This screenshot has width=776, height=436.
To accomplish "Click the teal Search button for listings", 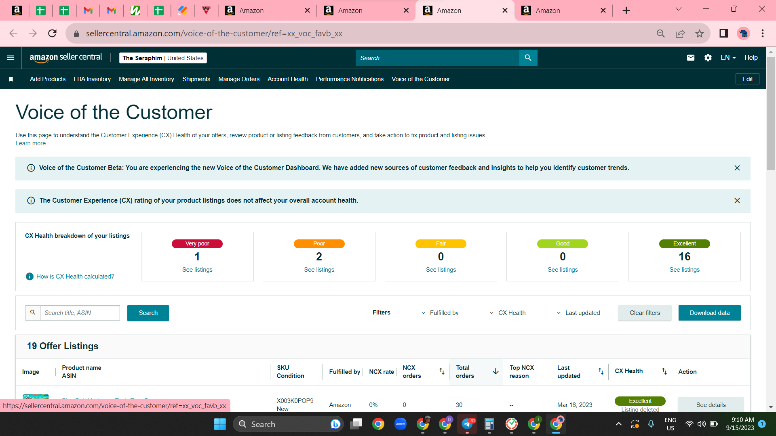I will [148, 313].
